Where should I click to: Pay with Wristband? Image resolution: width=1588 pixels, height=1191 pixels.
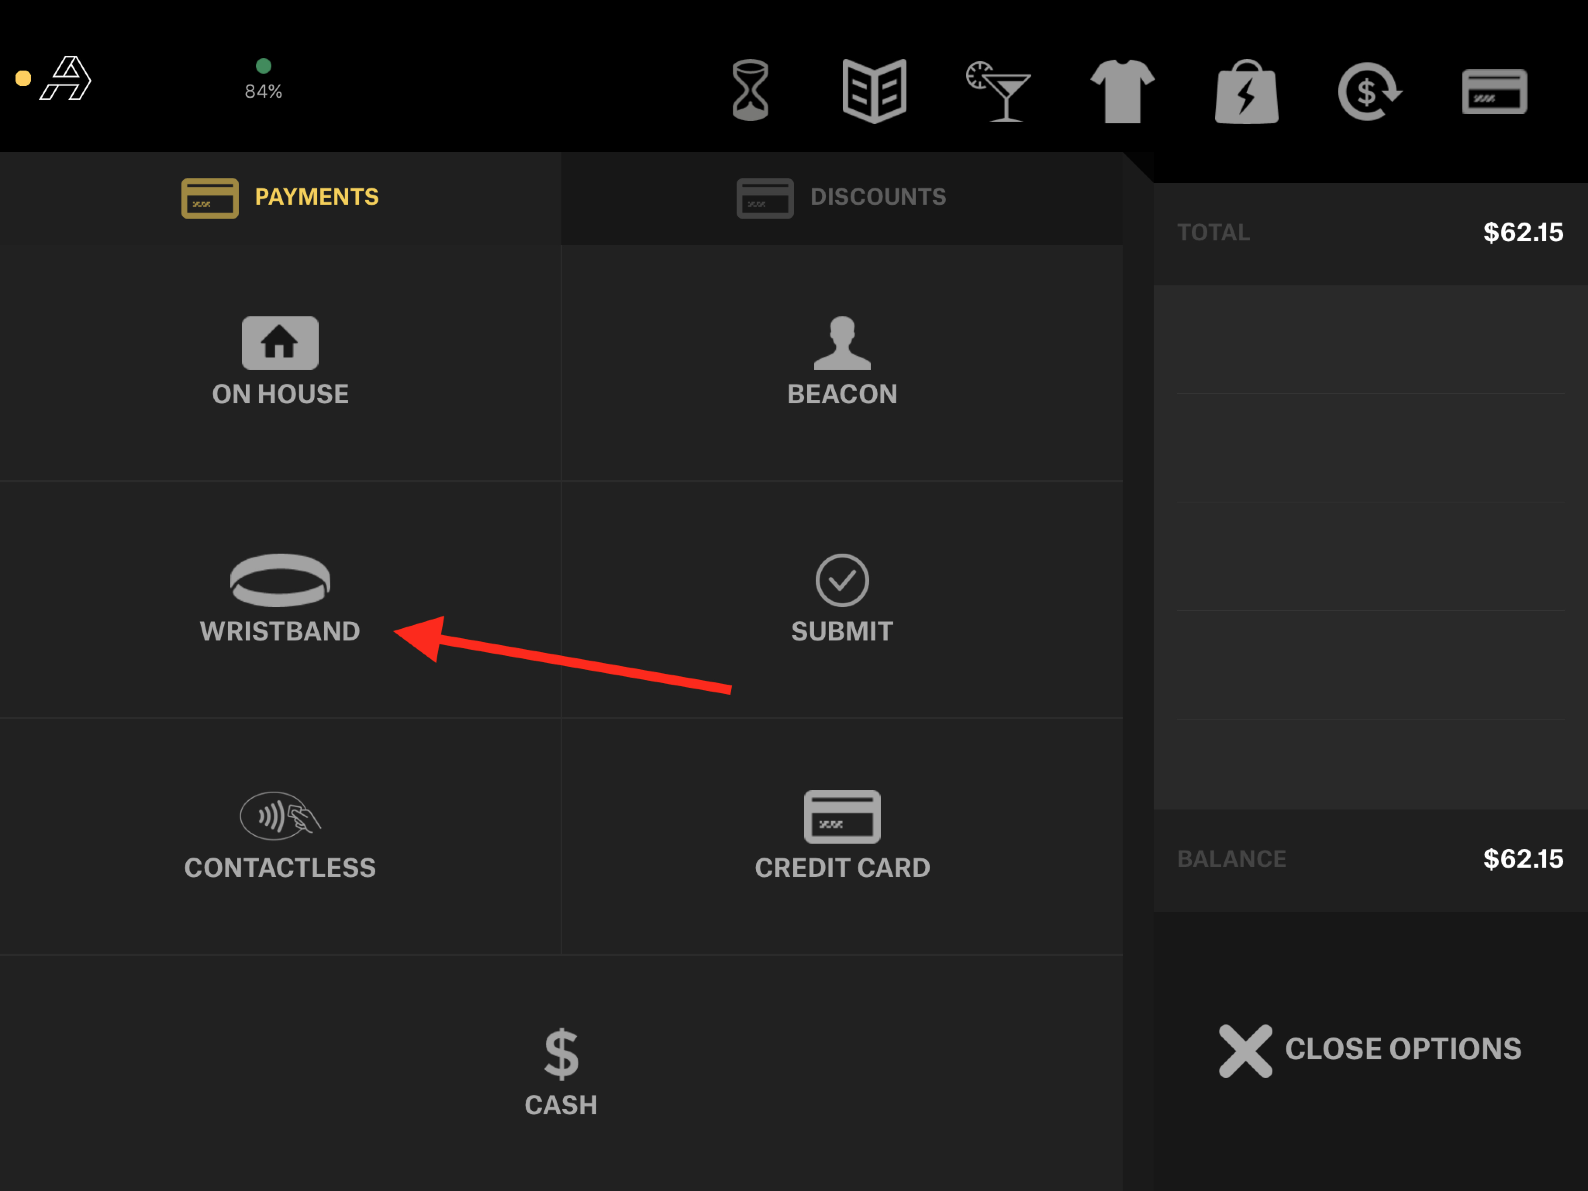click(x=280, y=599)
